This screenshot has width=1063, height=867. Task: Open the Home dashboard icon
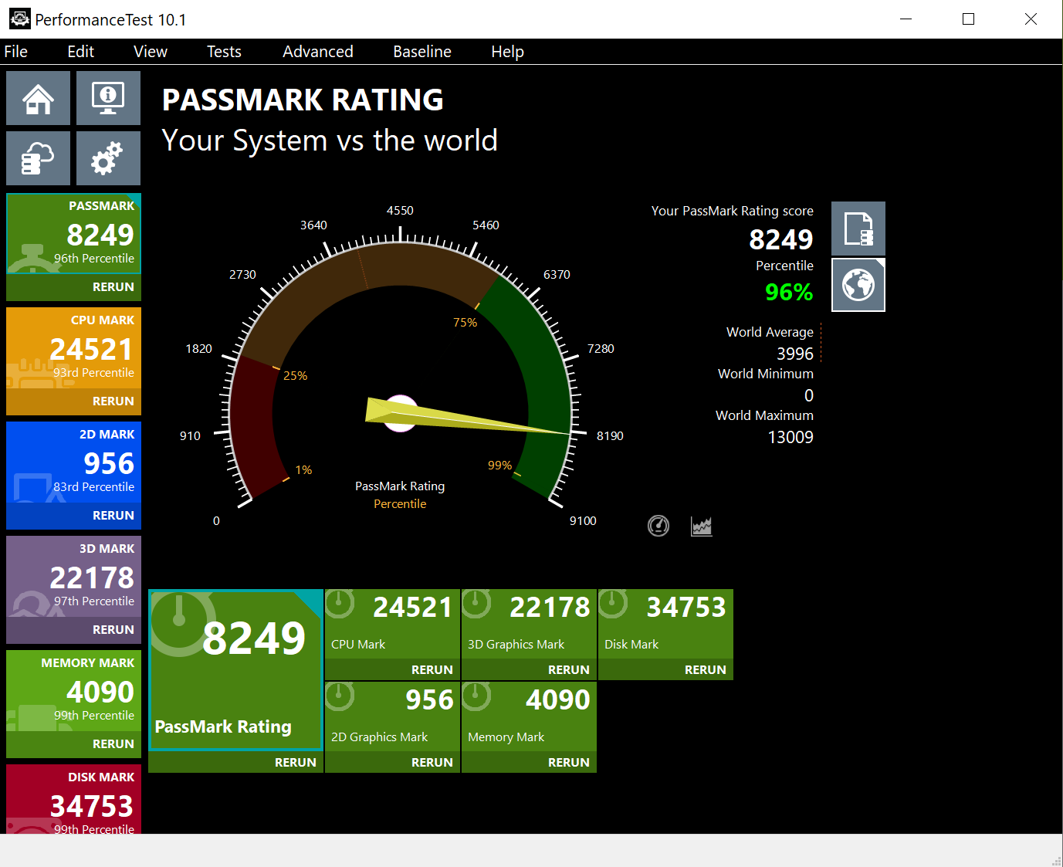38,98
